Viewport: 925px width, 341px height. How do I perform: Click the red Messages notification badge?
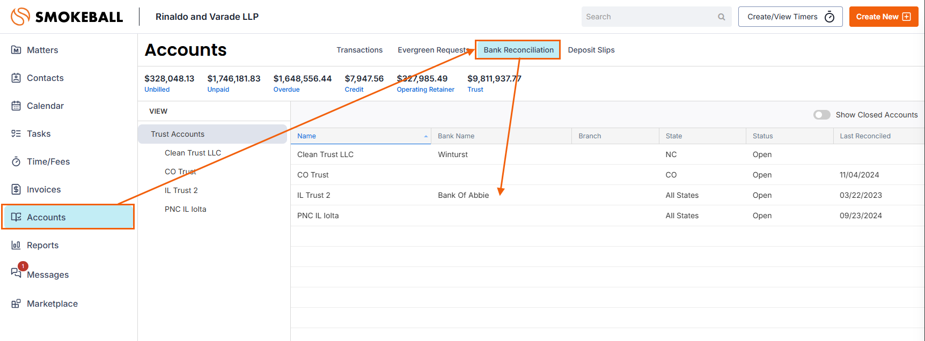(23, 266)
